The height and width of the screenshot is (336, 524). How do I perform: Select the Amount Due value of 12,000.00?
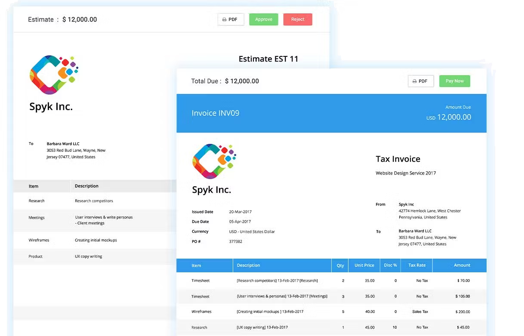coord(449,117)
